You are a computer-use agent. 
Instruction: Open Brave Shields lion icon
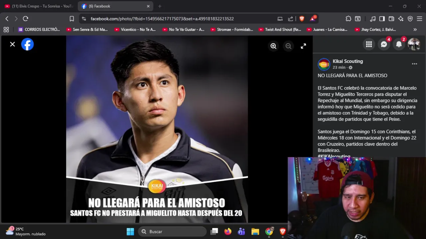[302, 19]
